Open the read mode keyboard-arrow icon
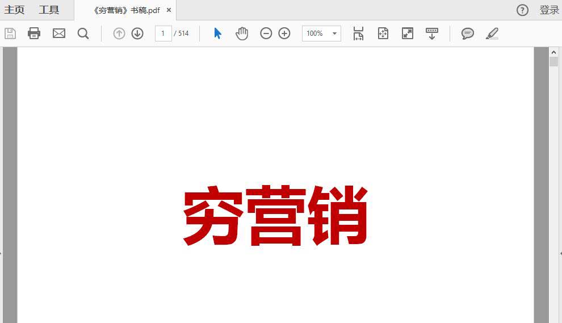 pos(432,33)
